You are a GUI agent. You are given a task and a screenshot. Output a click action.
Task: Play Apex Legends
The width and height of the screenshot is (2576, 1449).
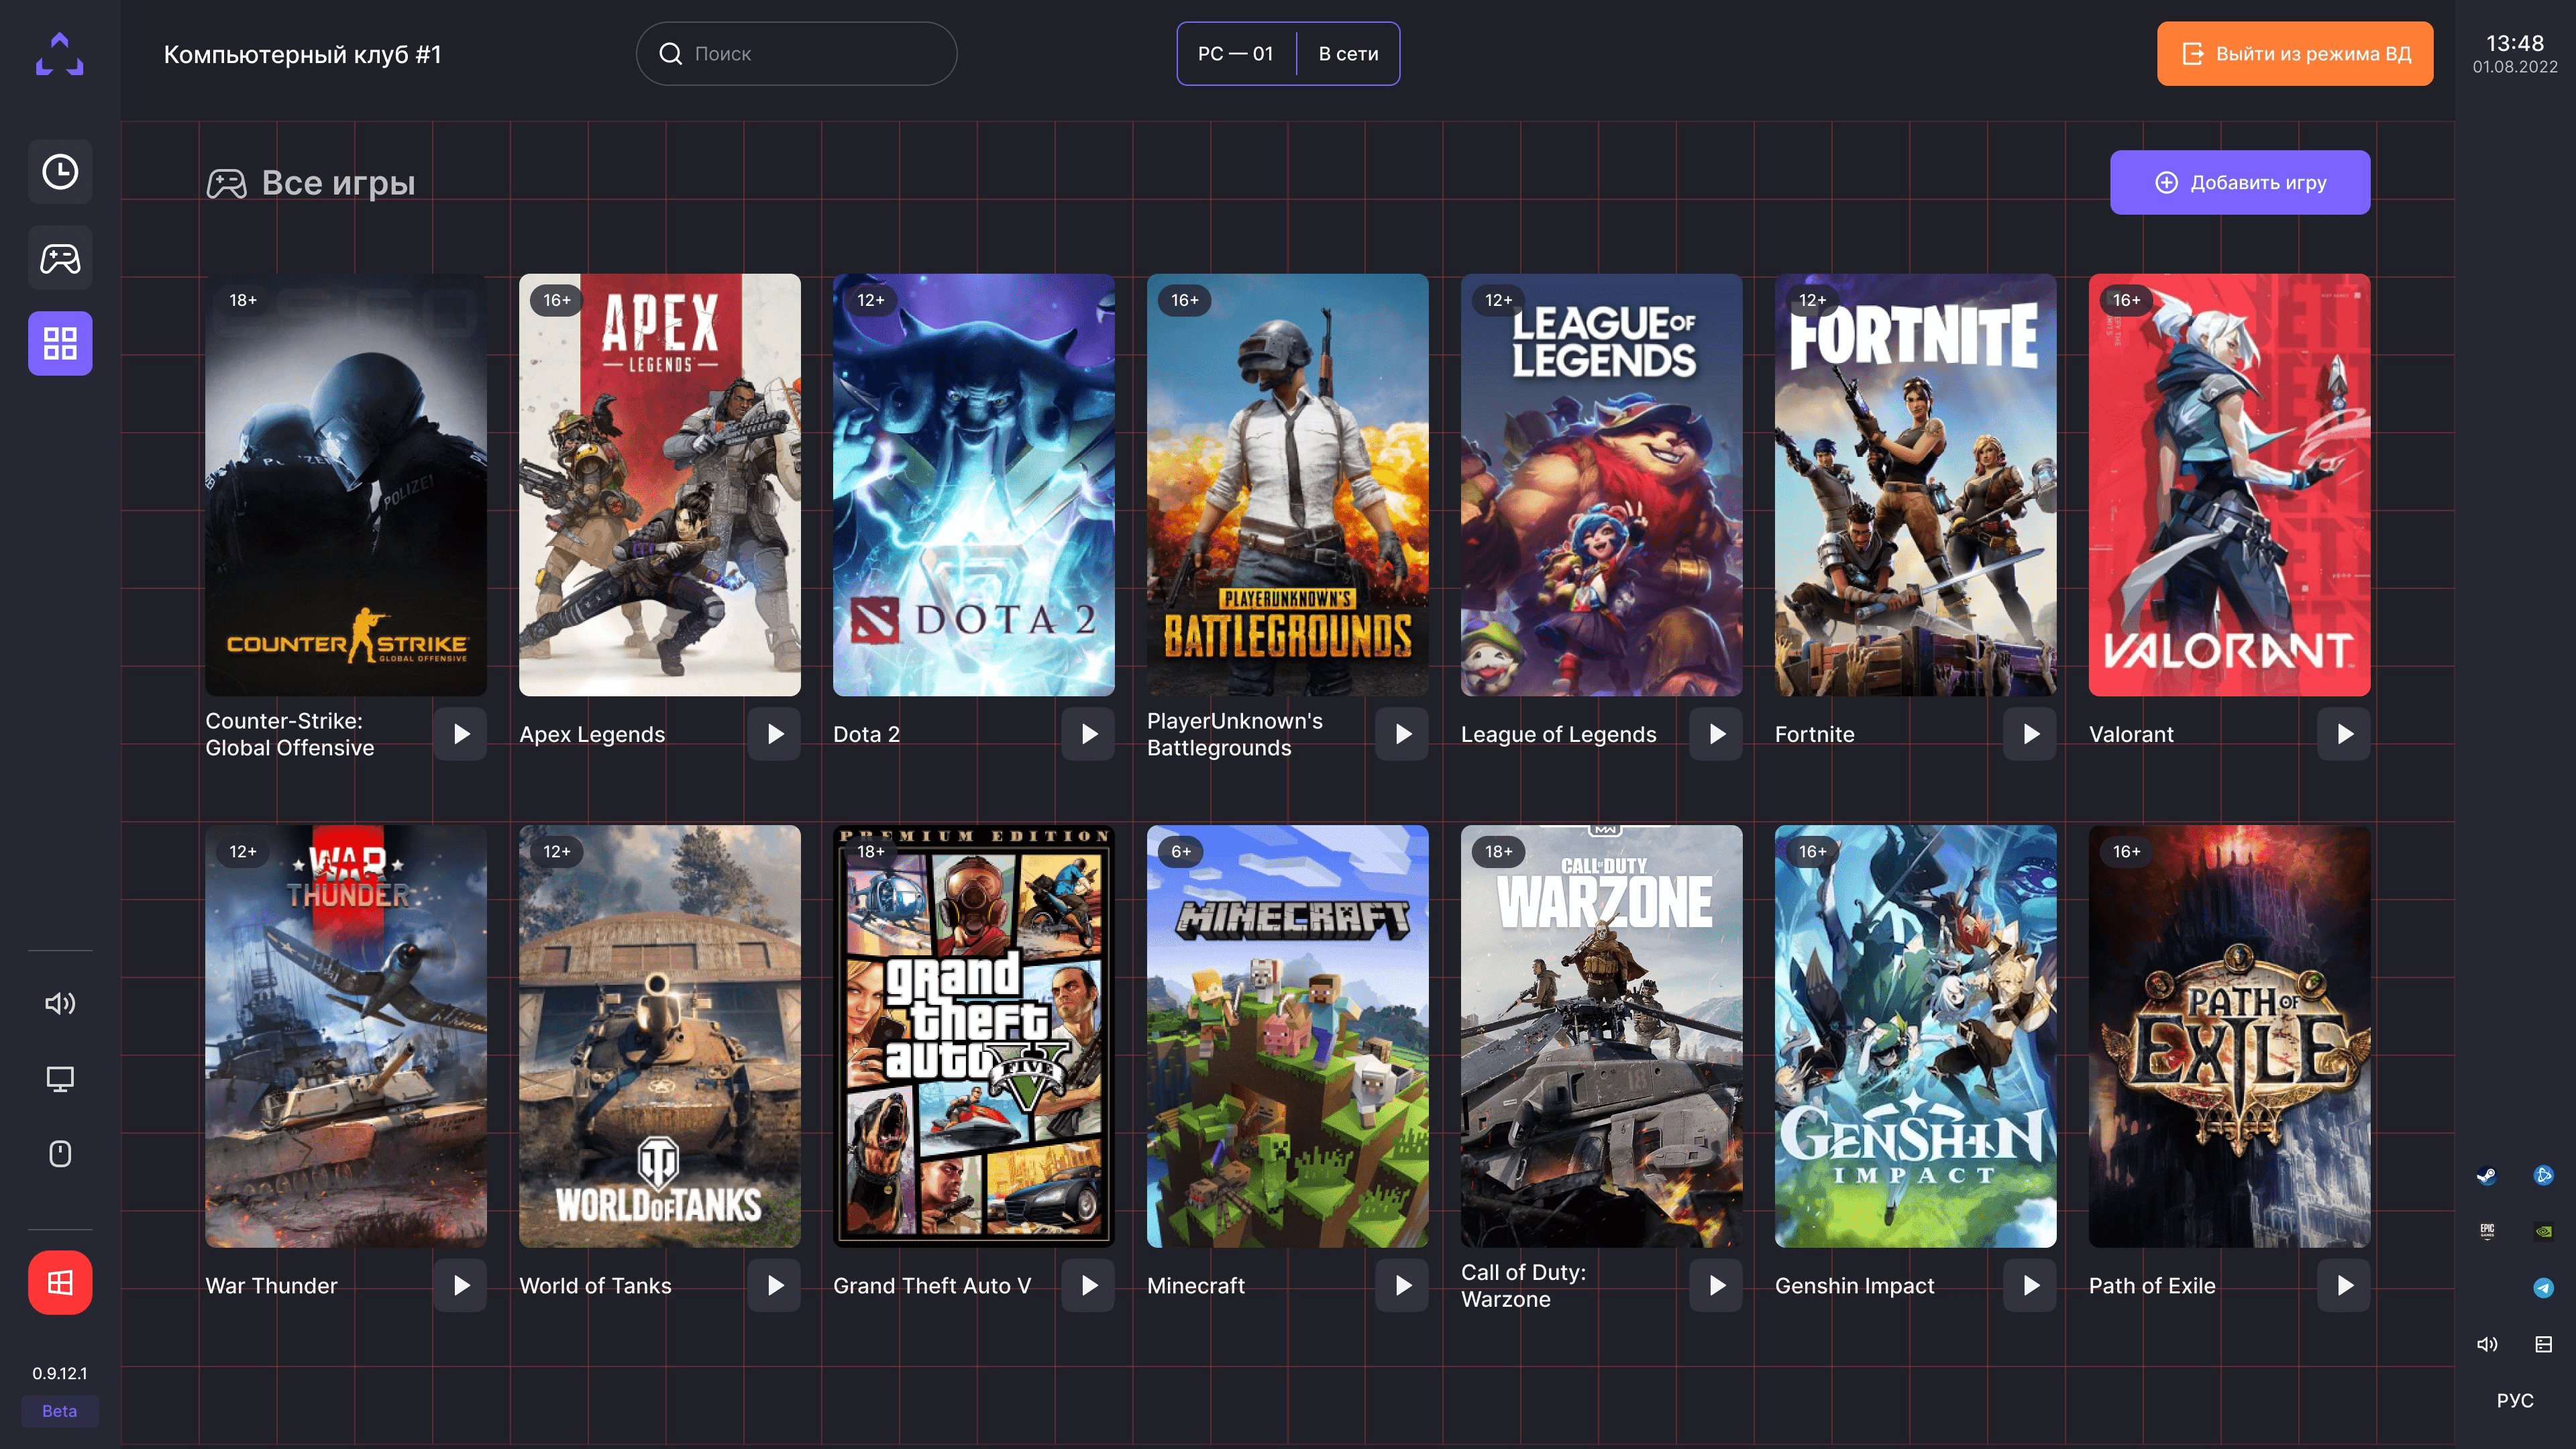coord(775,734)
